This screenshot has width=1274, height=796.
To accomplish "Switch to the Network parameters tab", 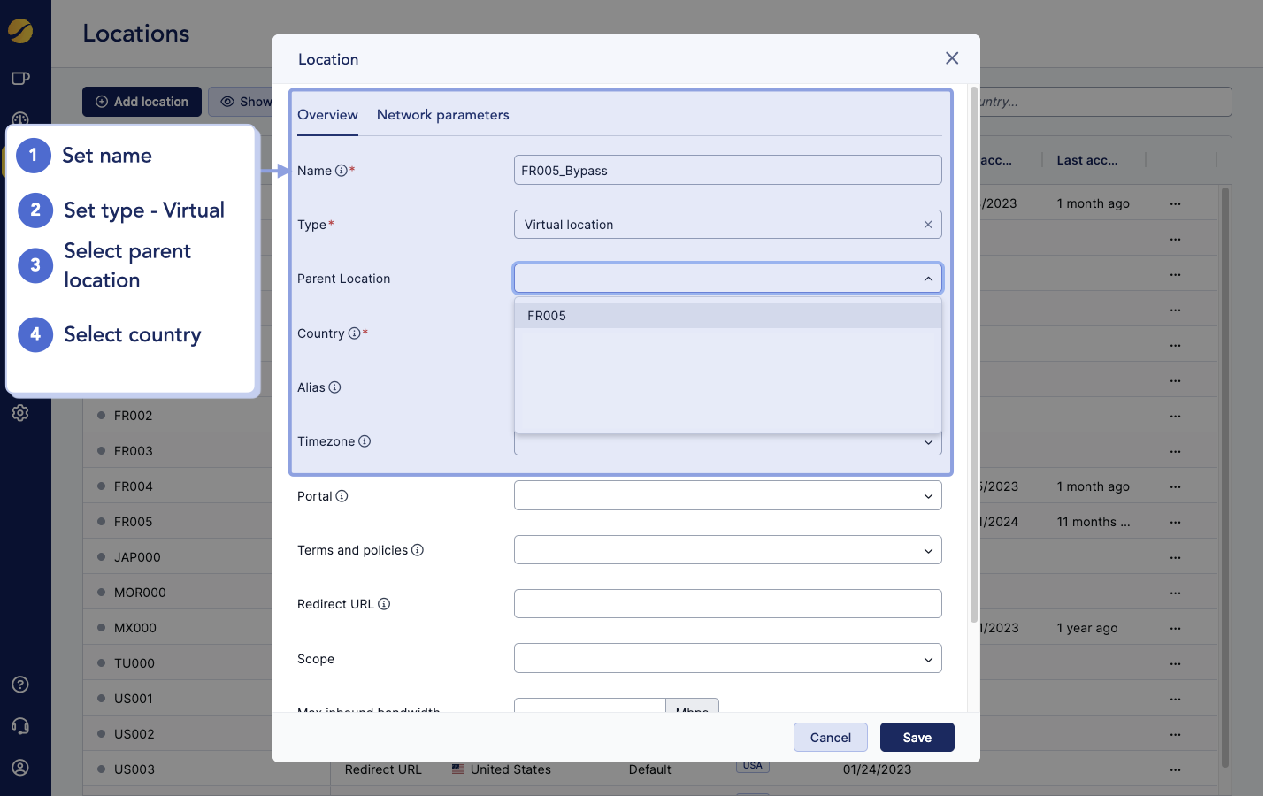I will (442, 115).
